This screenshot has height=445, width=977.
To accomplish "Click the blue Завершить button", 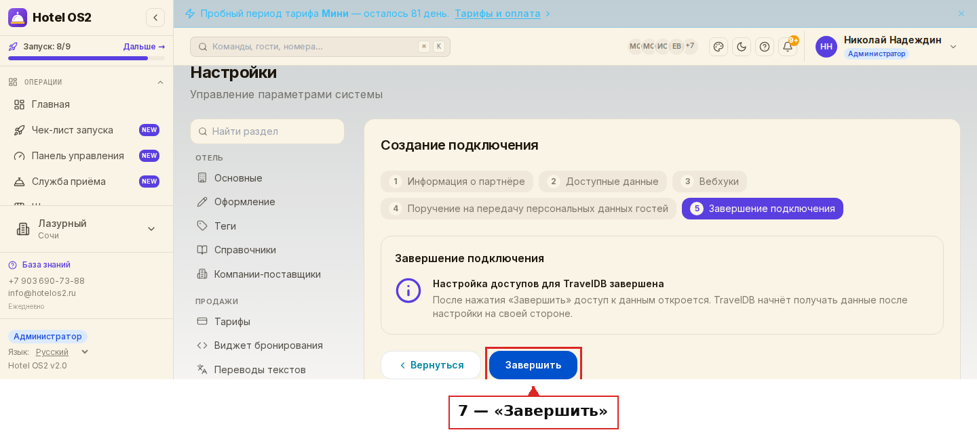I will coord(533,365).
